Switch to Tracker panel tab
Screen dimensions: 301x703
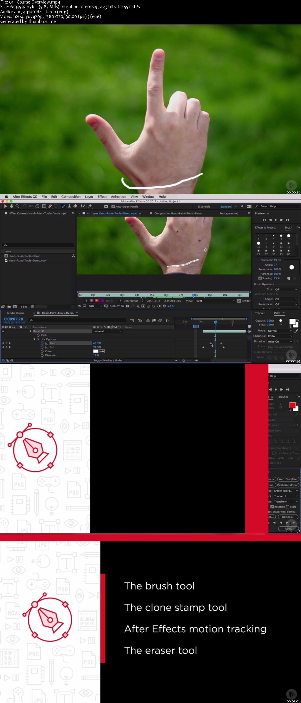pos(260,313)
